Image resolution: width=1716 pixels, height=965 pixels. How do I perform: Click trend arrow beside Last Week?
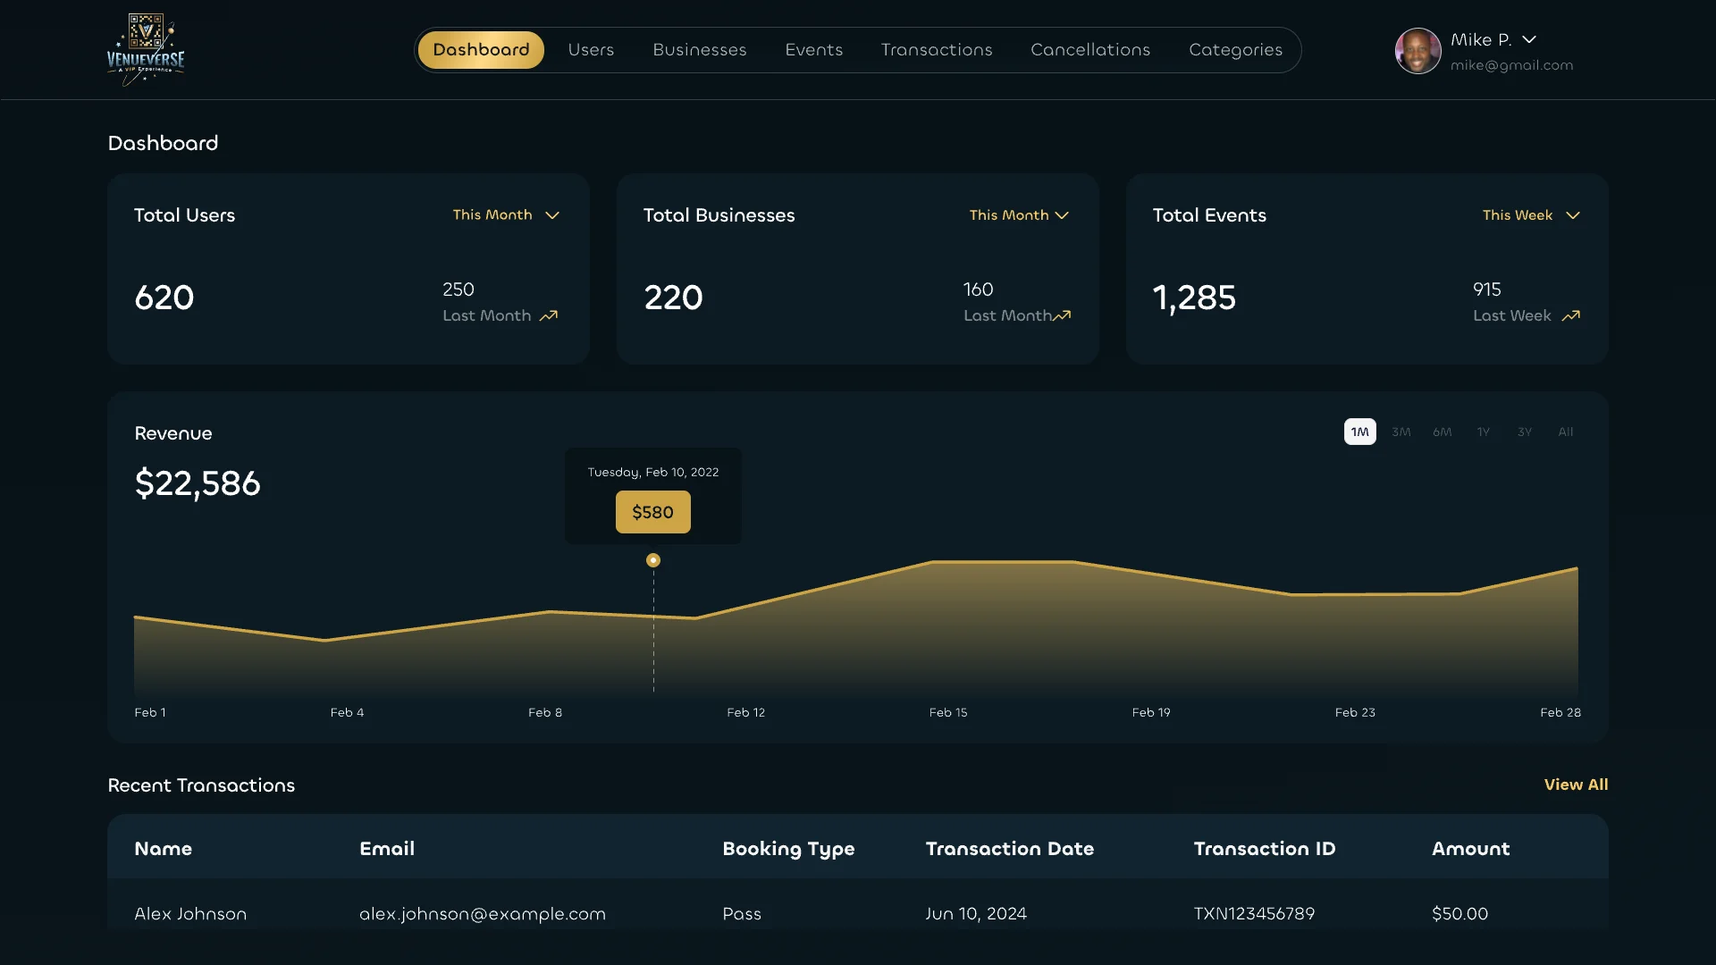point(1571,315)
